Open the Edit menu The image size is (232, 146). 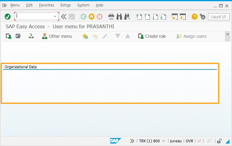point(29,5)
